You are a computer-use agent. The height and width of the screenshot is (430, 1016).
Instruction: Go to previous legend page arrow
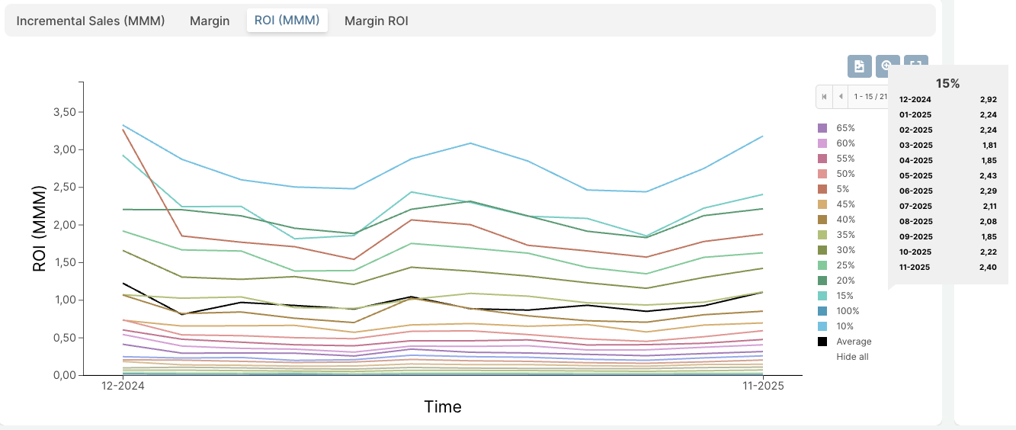click(x=841, y=97)
